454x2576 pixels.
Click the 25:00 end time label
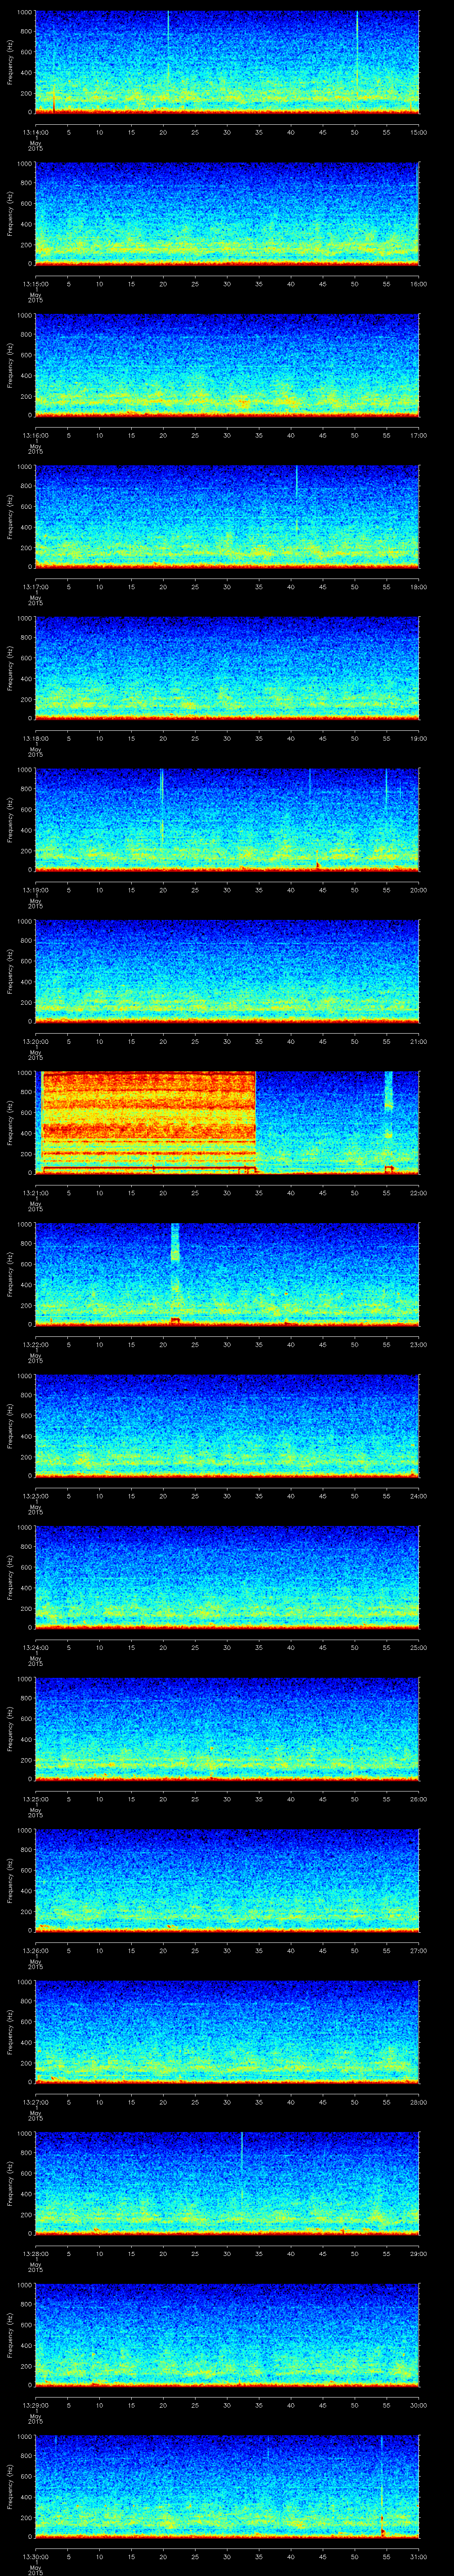coord(419,1648)
